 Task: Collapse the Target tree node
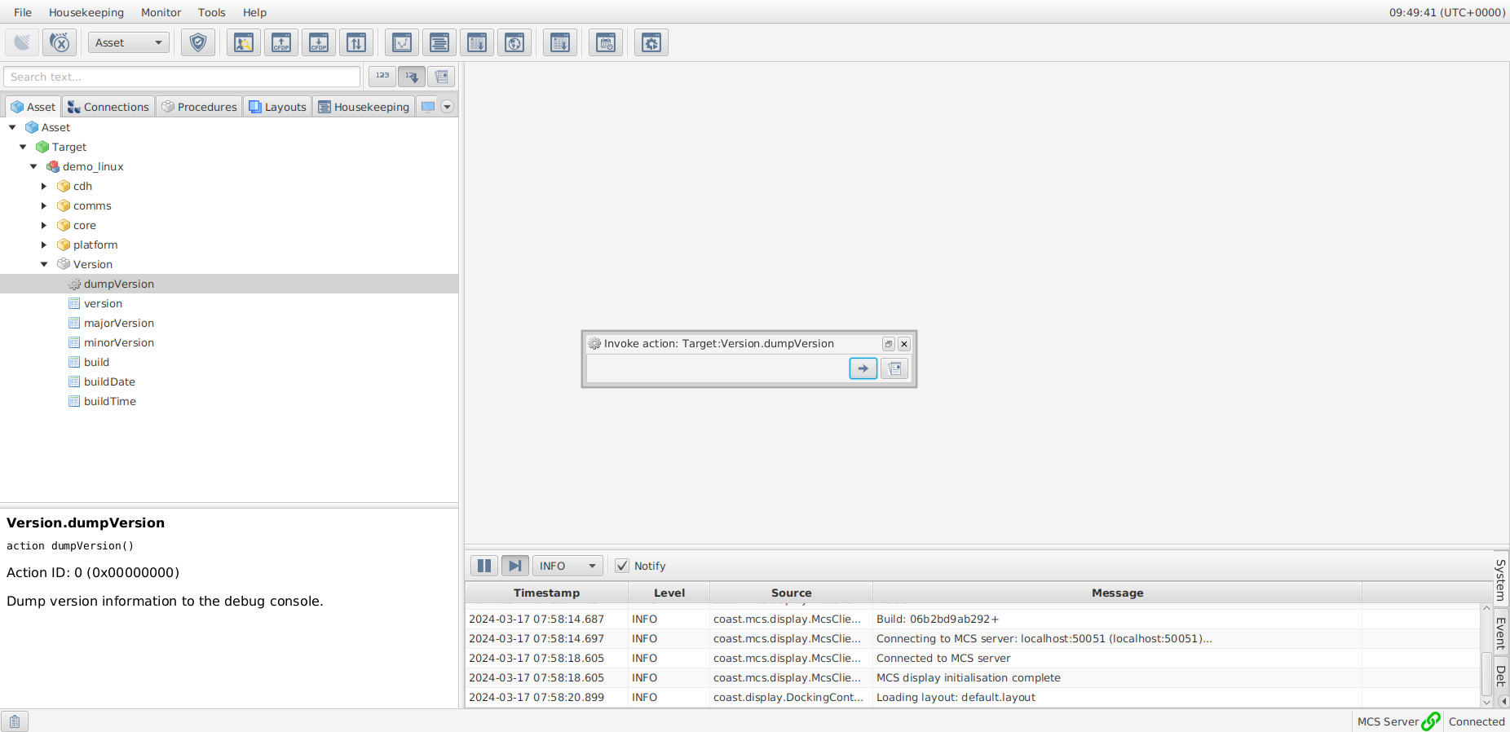tap(23, 147)
